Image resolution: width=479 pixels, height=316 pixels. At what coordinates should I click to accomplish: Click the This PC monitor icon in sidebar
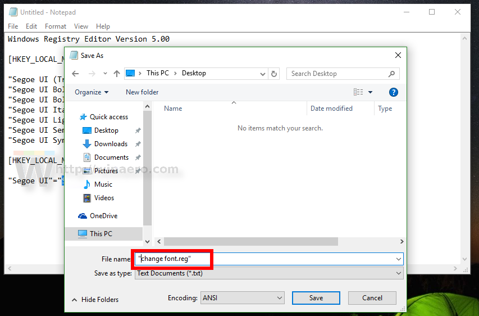(x=83, y=234)
